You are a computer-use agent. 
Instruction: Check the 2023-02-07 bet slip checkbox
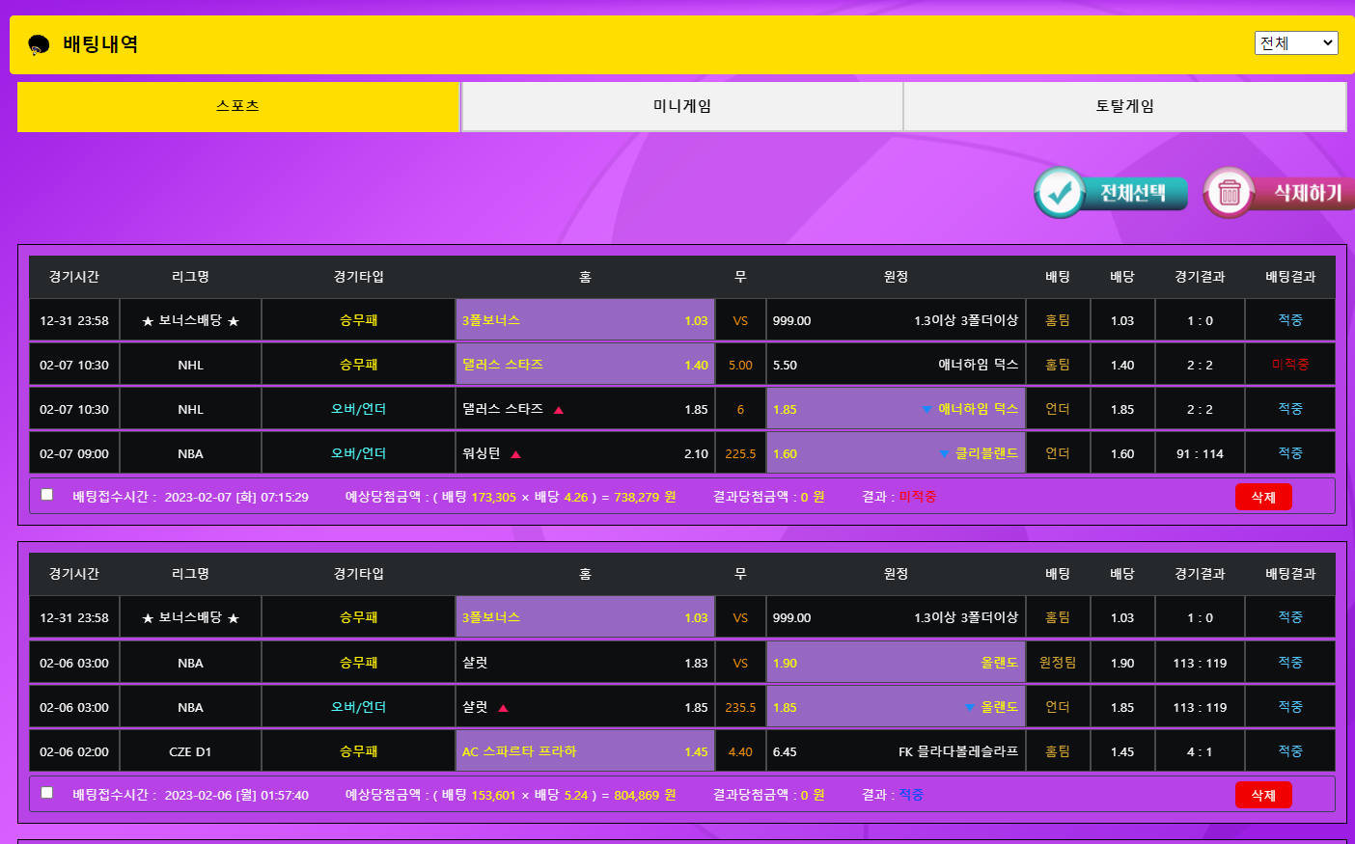click(47, 495)
